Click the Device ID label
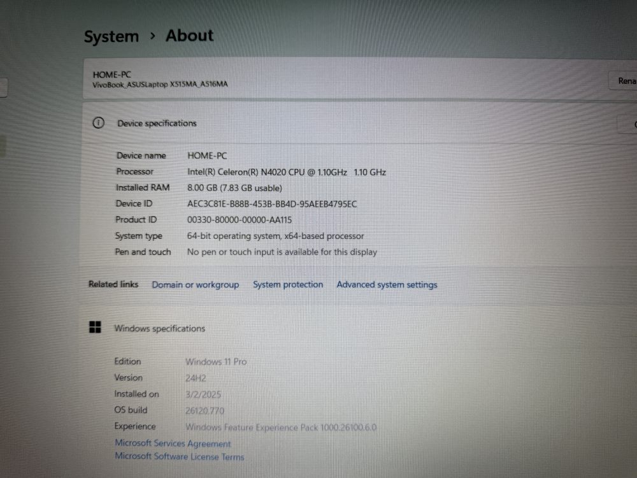Image resolution: width=637 pixels, height=478 pixels. click(134, 204)
